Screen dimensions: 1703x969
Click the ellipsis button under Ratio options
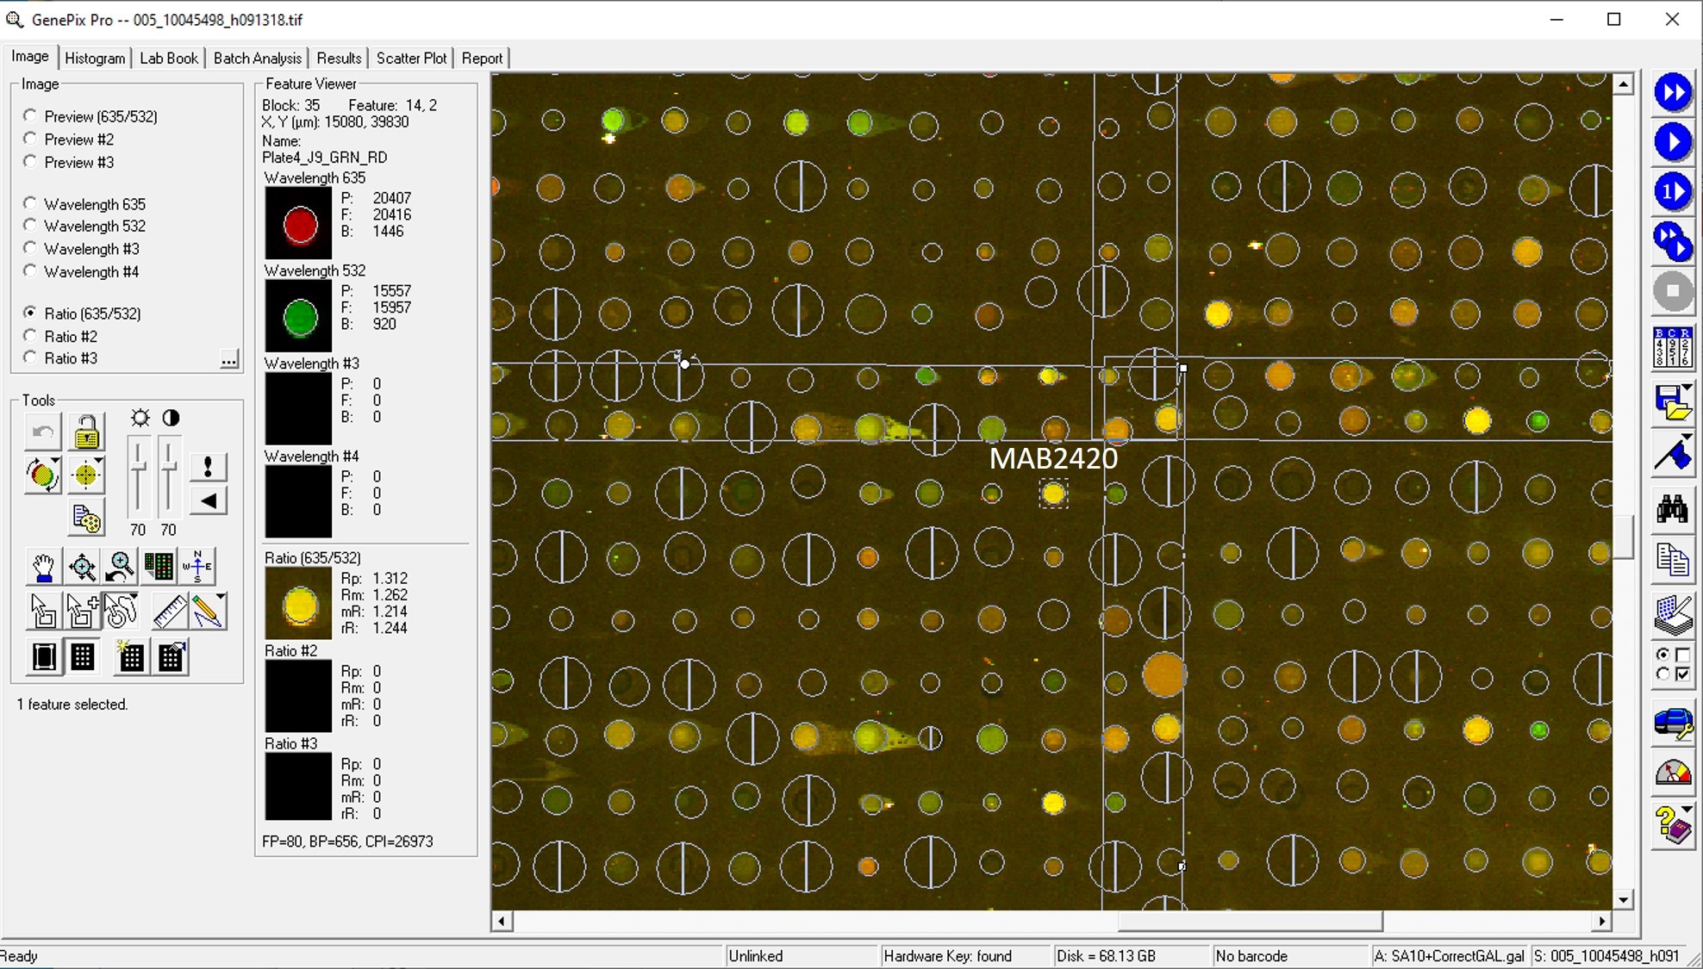[228, 360]
